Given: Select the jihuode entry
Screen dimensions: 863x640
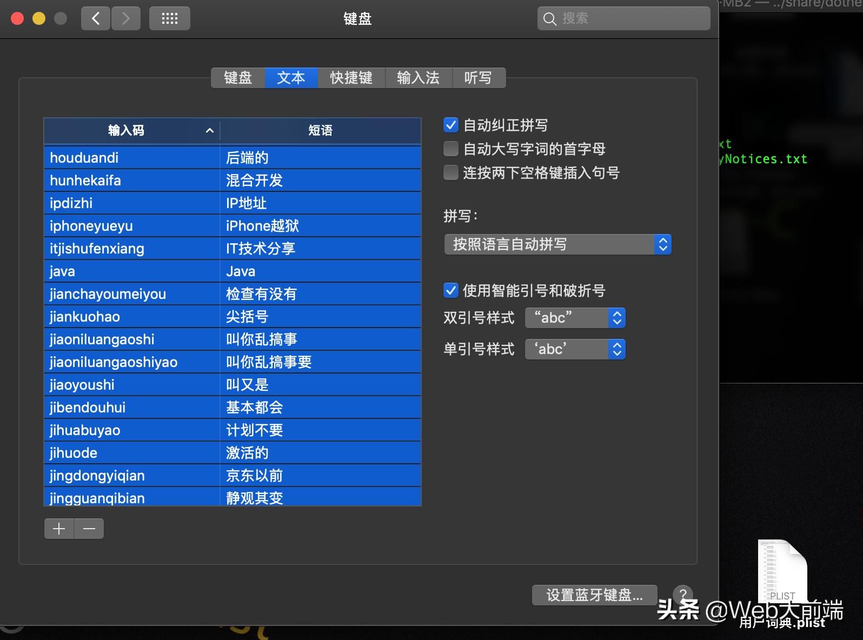Looking at the screenshot, I should (x=233, y=453).
